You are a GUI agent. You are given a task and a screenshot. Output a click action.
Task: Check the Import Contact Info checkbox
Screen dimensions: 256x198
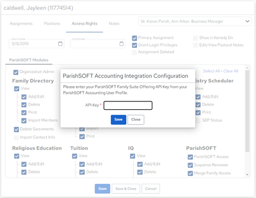[16, 138]
